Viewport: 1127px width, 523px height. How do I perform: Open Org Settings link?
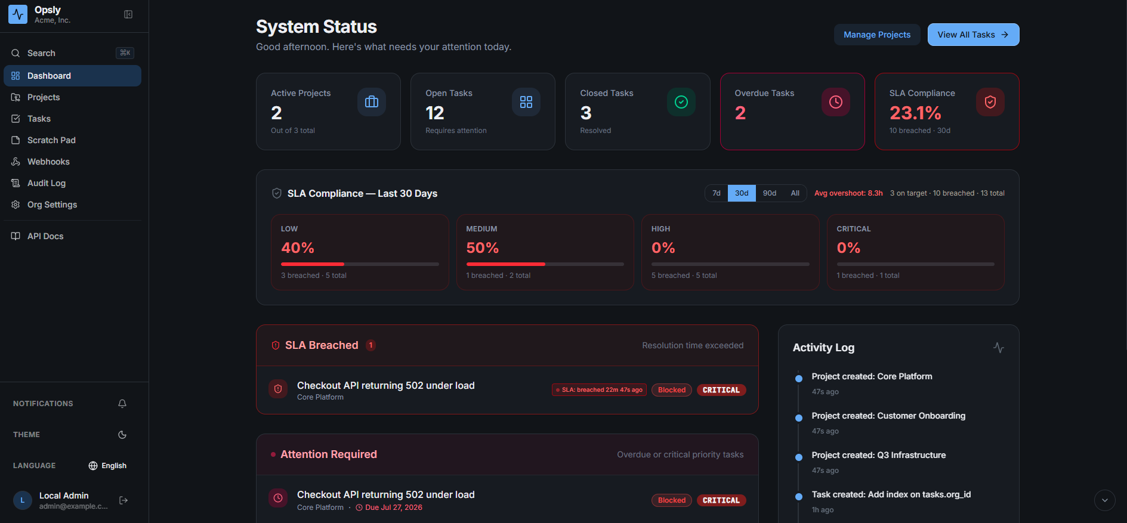click(72, 205)
